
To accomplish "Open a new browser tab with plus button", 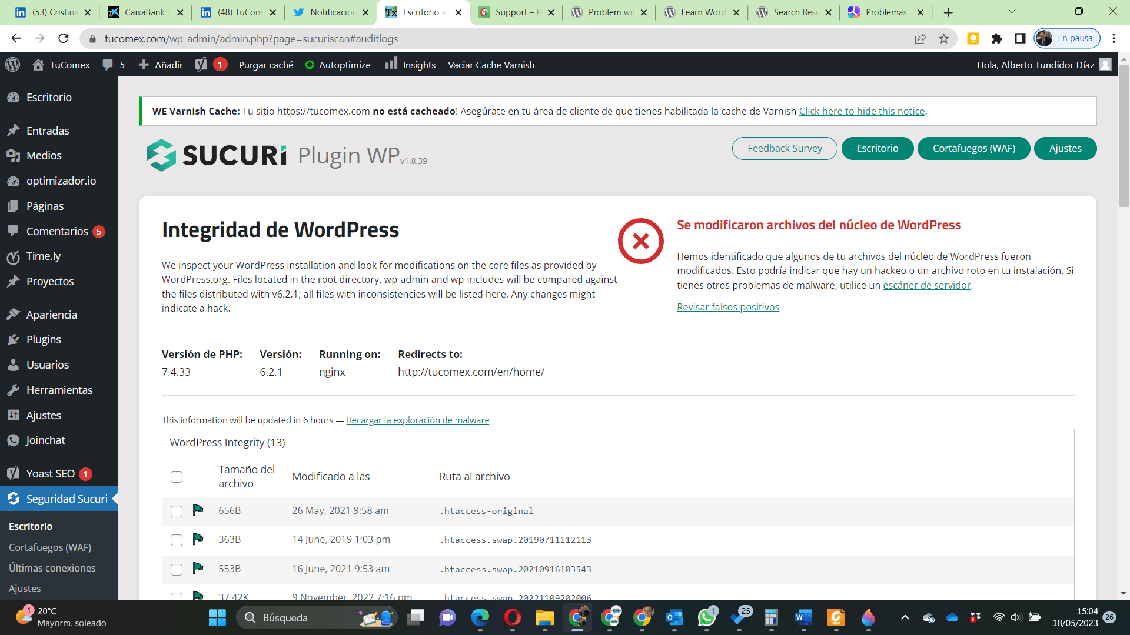I will pos(948,12).
